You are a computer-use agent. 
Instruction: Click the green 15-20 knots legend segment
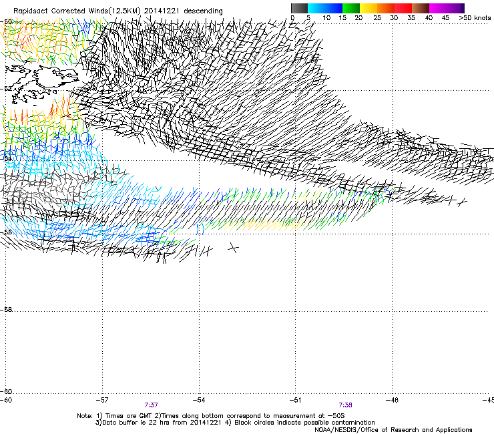351,8
